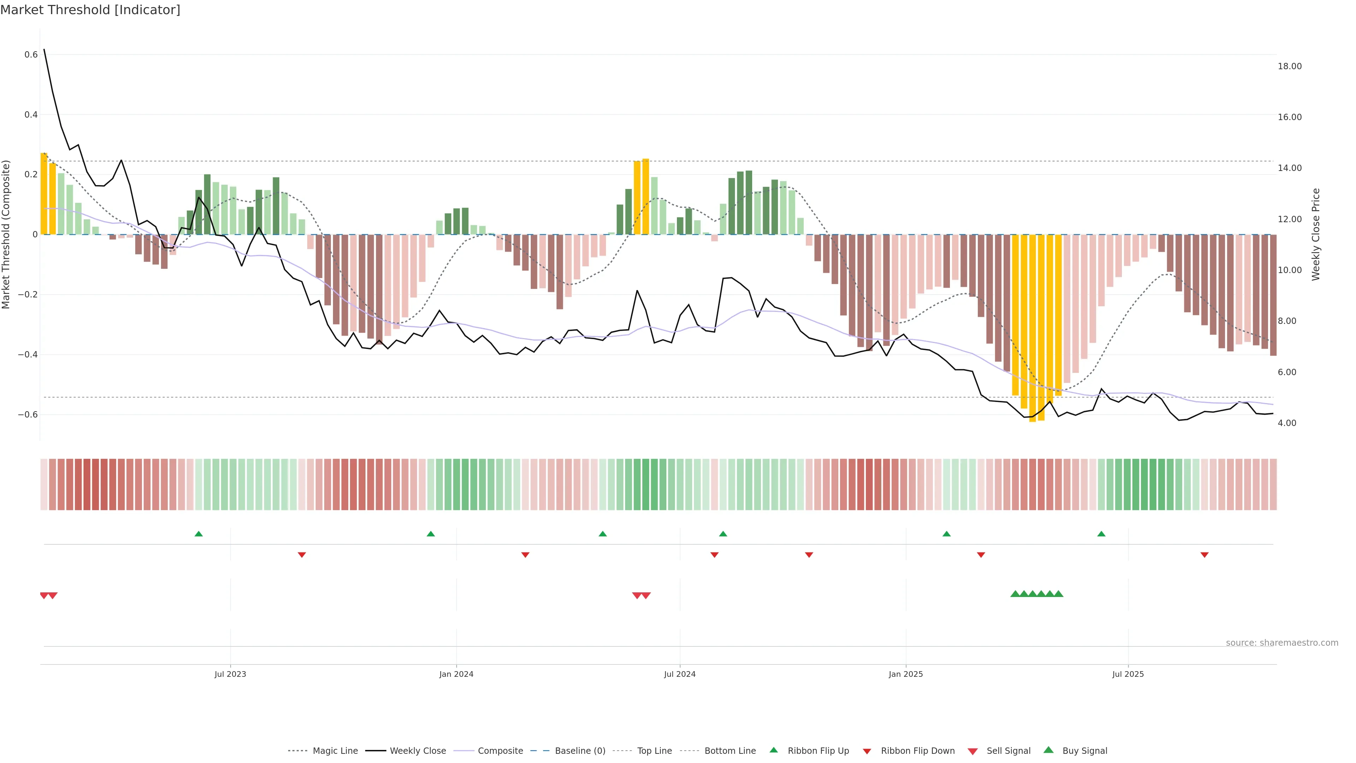Click the Sell Signal legend icon
The image size is (1356, 763).
[973, 751]
